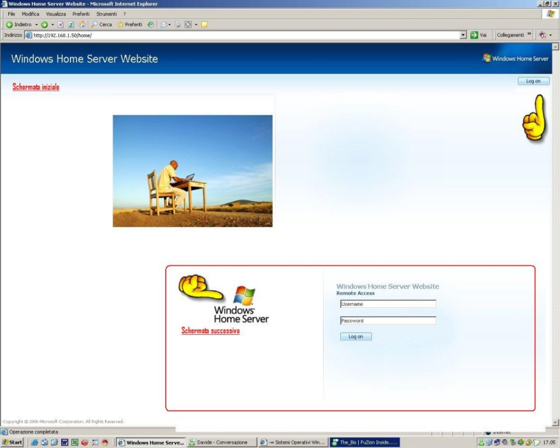Click the Windows flag logo in login panel
The height and width of the screenshot is (448, 560).
[x=244, y=296]
